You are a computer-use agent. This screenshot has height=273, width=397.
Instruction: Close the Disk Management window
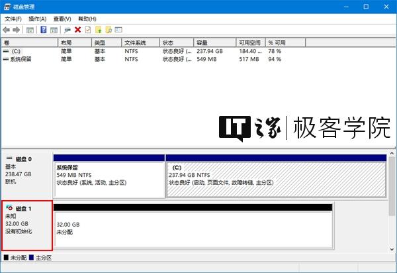386,7
